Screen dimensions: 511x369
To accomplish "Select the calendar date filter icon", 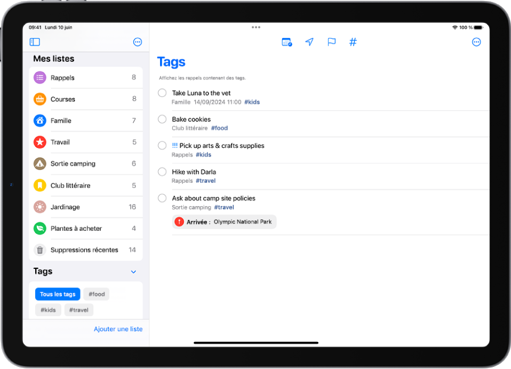I will tap(287, 42).
